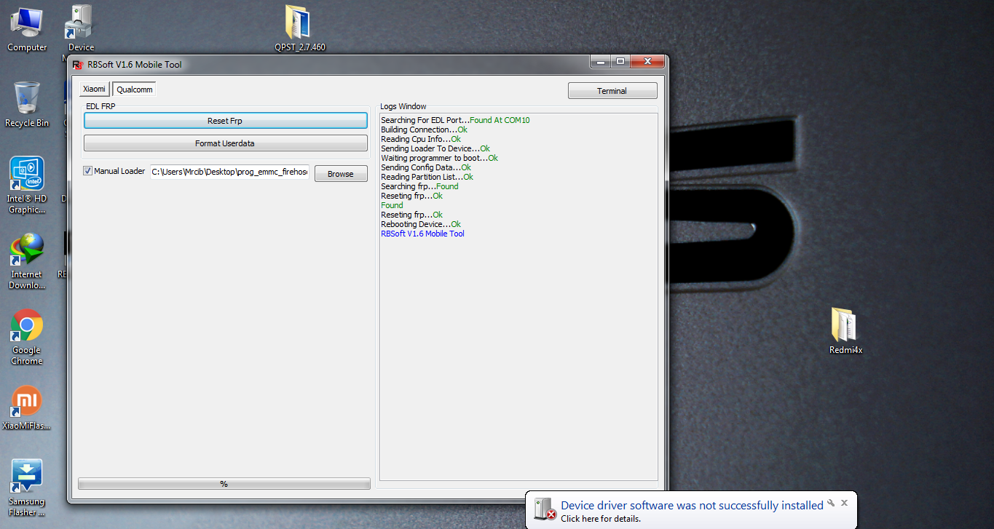Screen dimensions: 994x529
Task: Click 'Searching For EDL Port...Found At COM10' log line
Action: click(x=455, y=120)
